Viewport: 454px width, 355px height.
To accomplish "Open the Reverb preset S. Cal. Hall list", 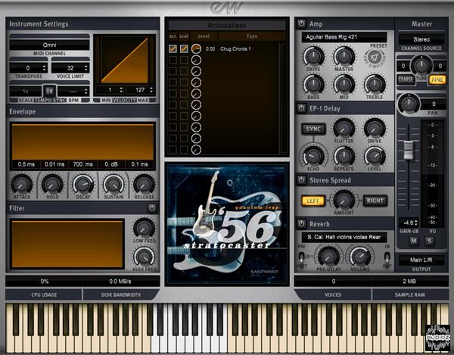I will (x=344, y=237).
